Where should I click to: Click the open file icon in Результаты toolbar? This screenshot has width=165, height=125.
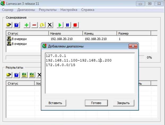pyautogui.click(x=9, y=75)
